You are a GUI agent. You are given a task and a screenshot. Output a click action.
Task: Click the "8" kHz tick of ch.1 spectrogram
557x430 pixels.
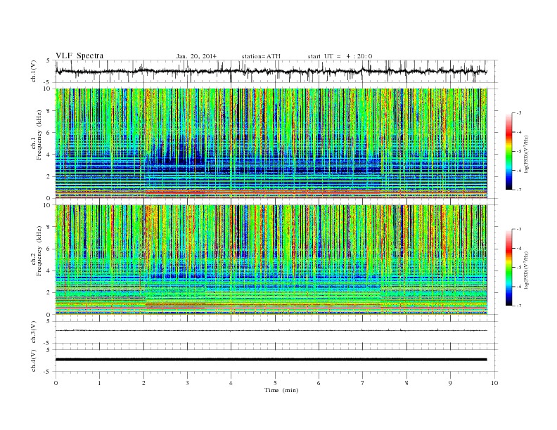pos(49,110)
